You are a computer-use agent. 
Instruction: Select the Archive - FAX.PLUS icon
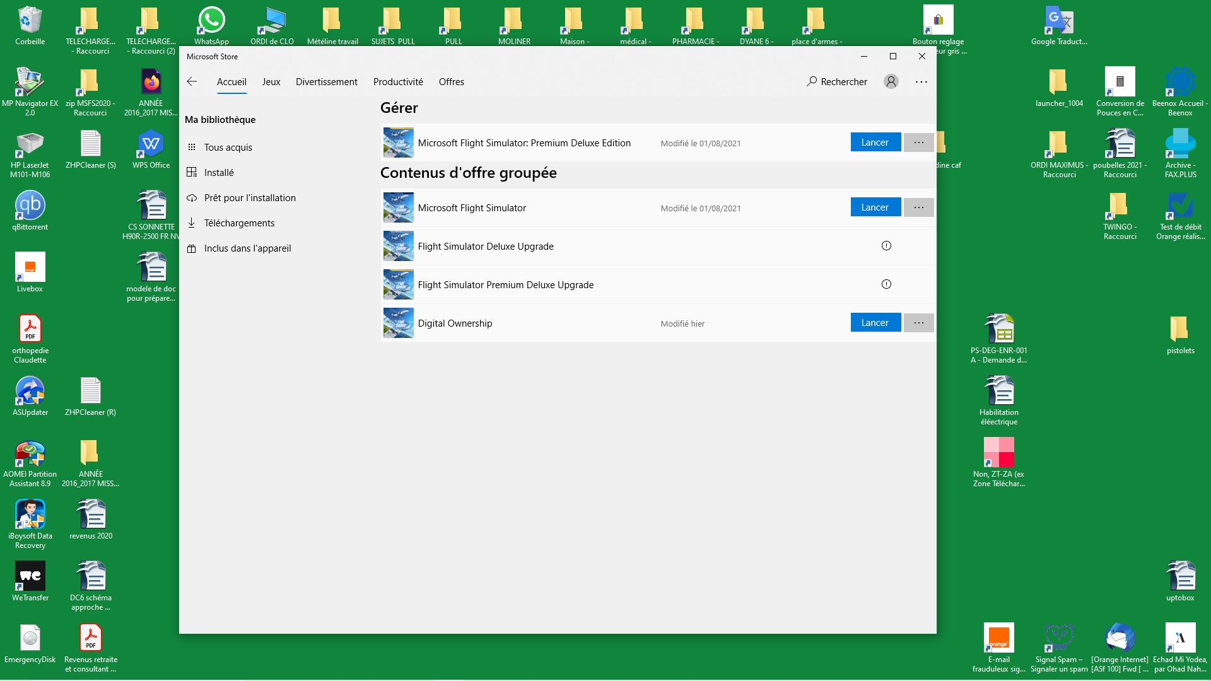pos(1180,154)
